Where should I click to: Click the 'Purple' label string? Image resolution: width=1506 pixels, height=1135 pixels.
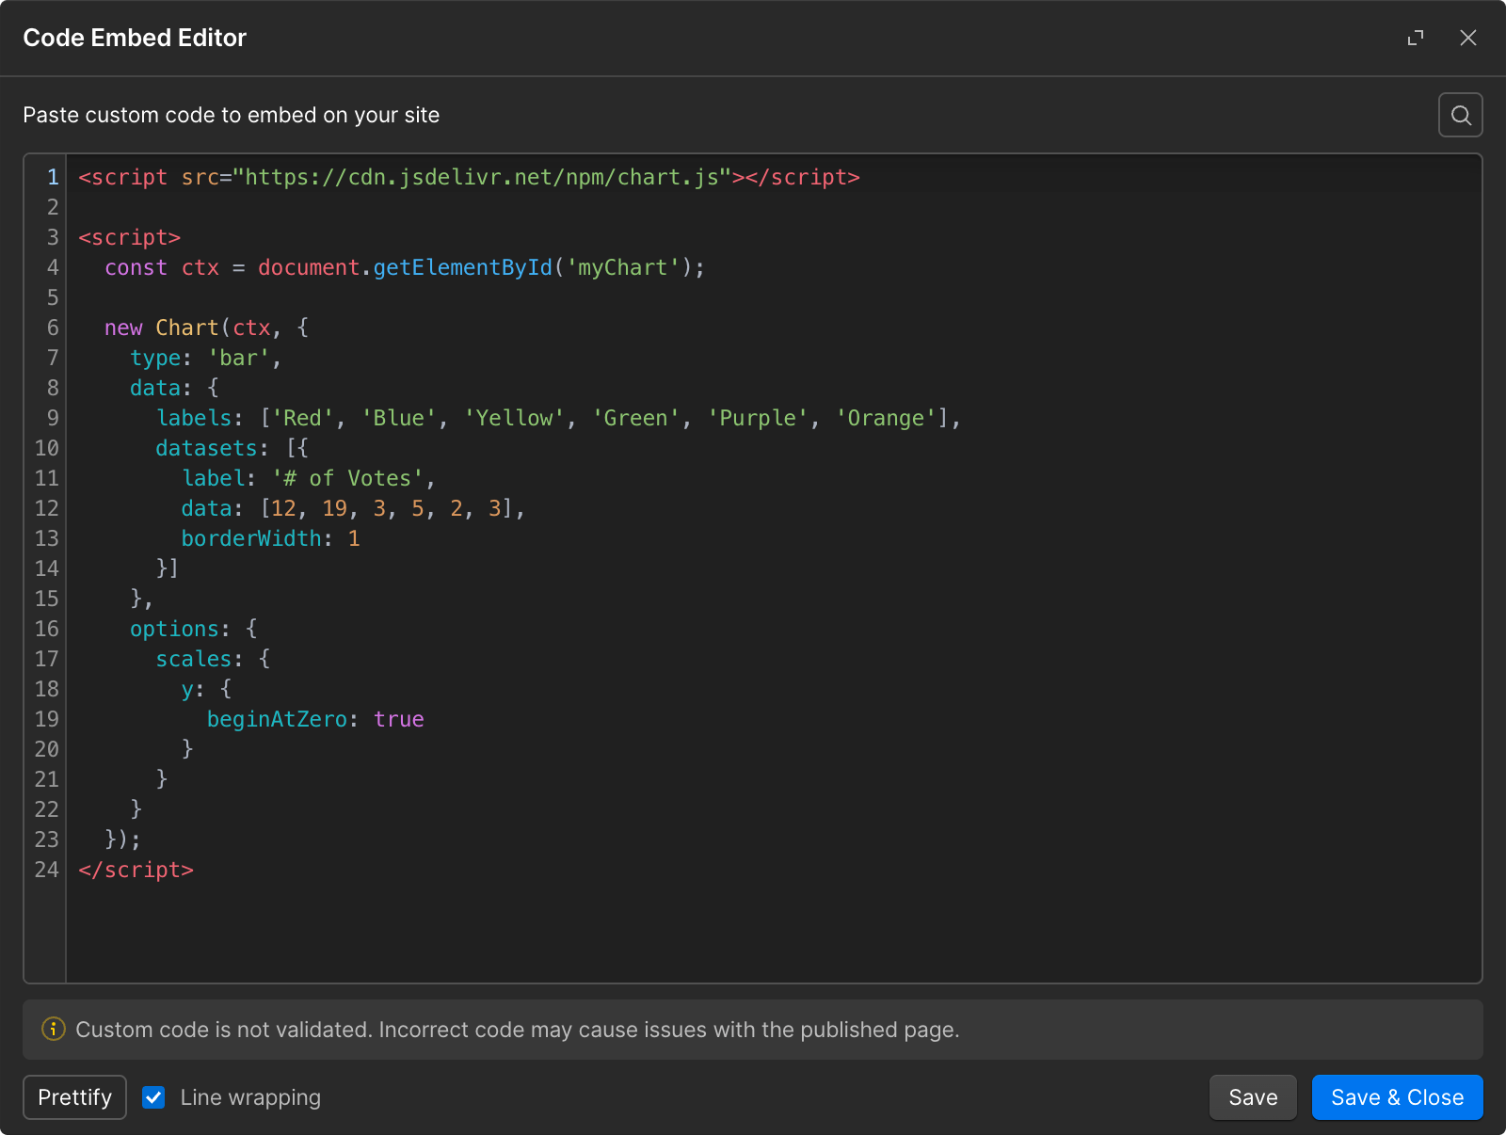tap(758, 418)
